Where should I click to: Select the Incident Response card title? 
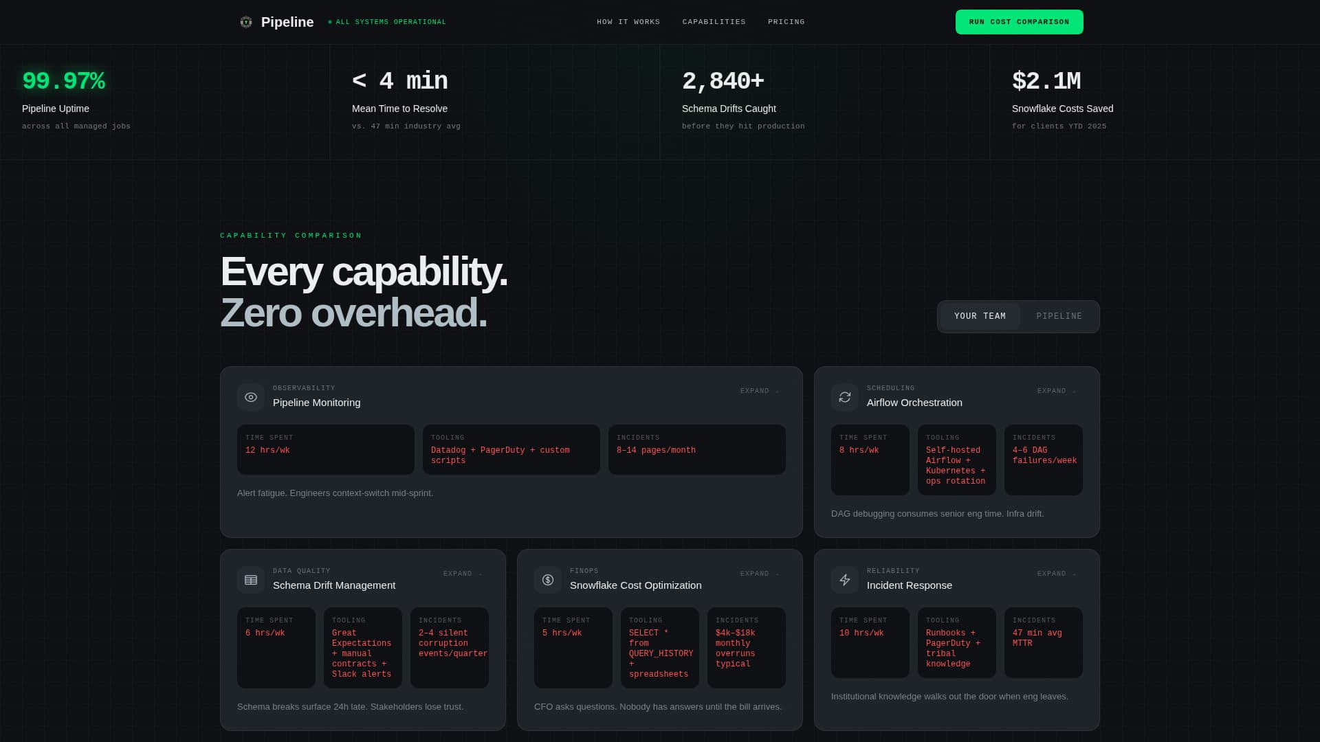pos(909,585)
